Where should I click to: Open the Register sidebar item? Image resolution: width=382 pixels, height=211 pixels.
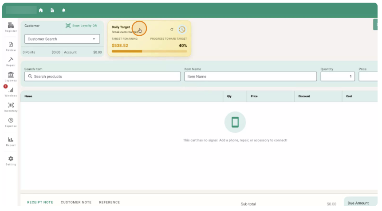[x=11, y=27]
